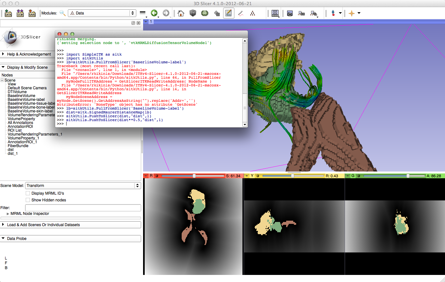Enable Display MRML ID's checkbox
Screen dimensions: 445x282
[x=28, y=193]
